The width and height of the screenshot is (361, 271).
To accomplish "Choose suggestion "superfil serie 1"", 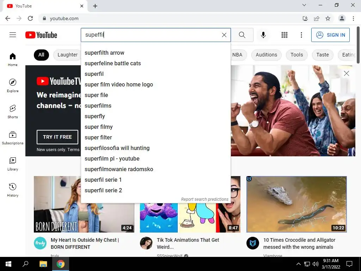I will click(x=155, y=180).
